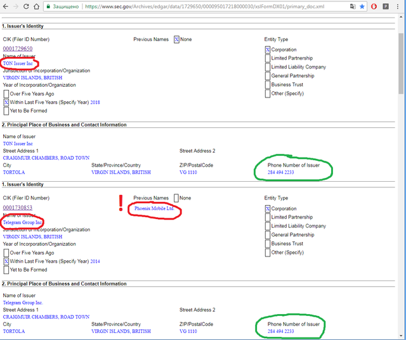Select Telegram Group jurisdiction VIRGIN ISLANDS, BRITISH
This screenshot has width=406, height=340.
32,237
